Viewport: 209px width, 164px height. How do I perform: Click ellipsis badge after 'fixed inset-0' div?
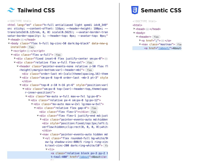(106, 58)
